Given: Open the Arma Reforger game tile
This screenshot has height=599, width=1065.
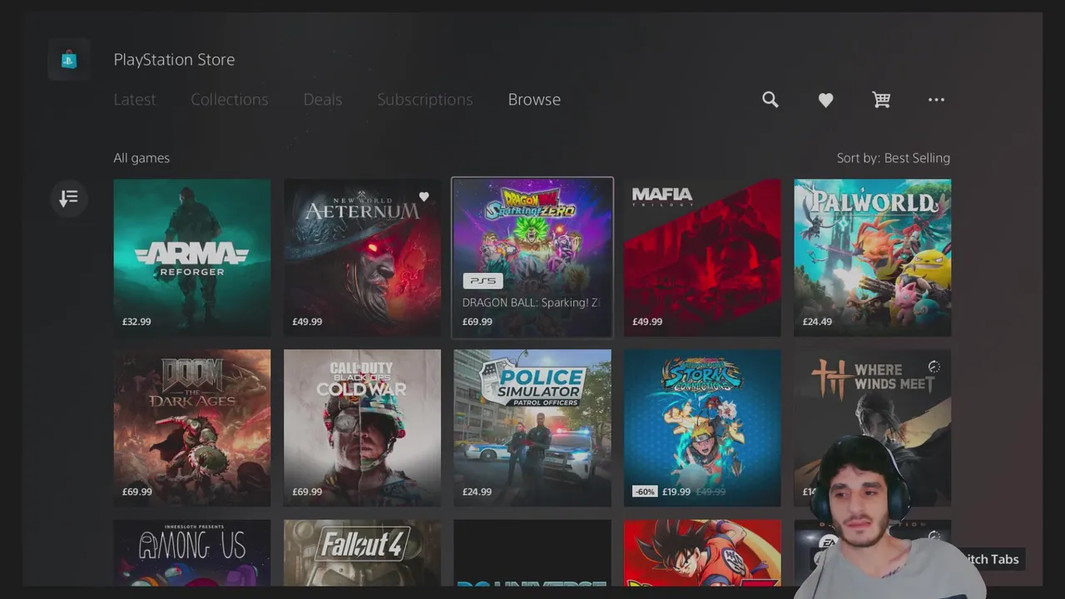Looking at the screenshot, I should pyautogui.click(x=192, y=258).
